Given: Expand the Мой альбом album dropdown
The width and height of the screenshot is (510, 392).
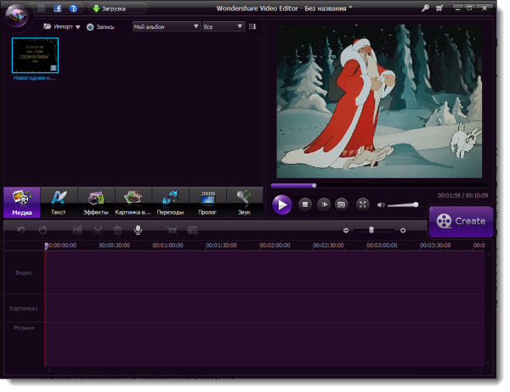Looking at the screenshot, I should pyautogui.click(x=167, y=26).
